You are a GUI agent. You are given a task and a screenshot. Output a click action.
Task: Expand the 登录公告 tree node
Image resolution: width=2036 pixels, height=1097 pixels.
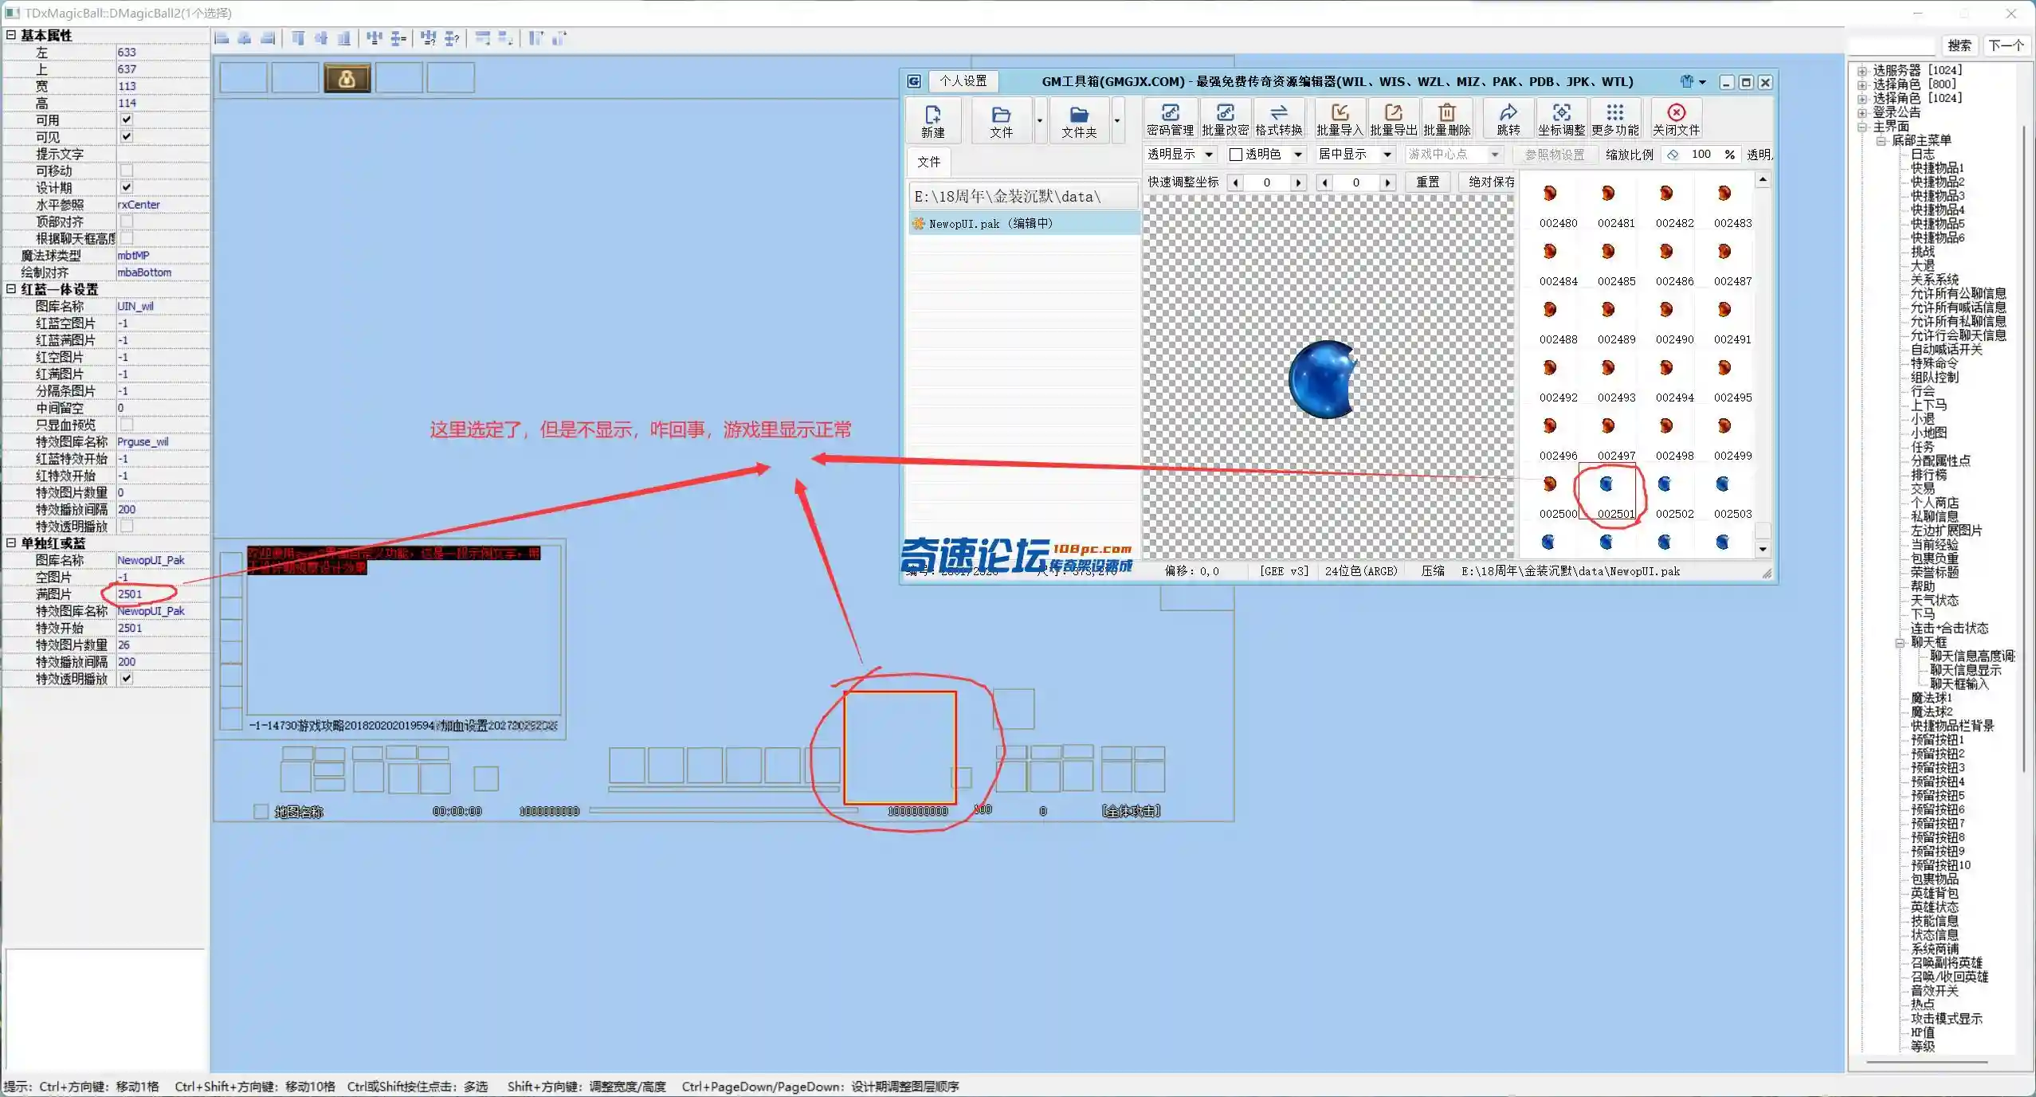(1862, 112)
